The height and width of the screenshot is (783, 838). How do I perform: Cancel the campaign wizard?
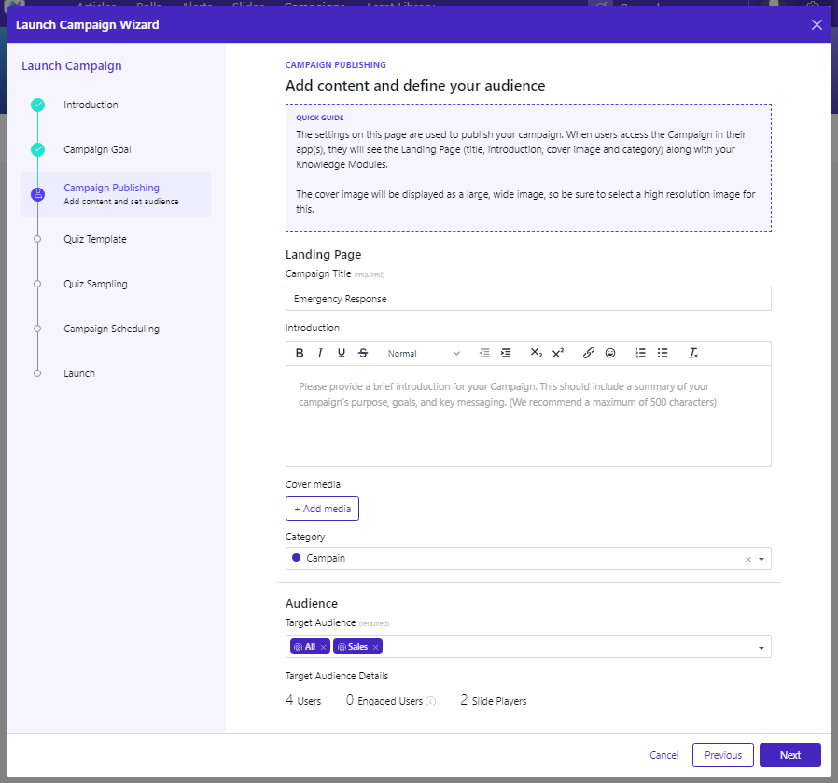663,755
